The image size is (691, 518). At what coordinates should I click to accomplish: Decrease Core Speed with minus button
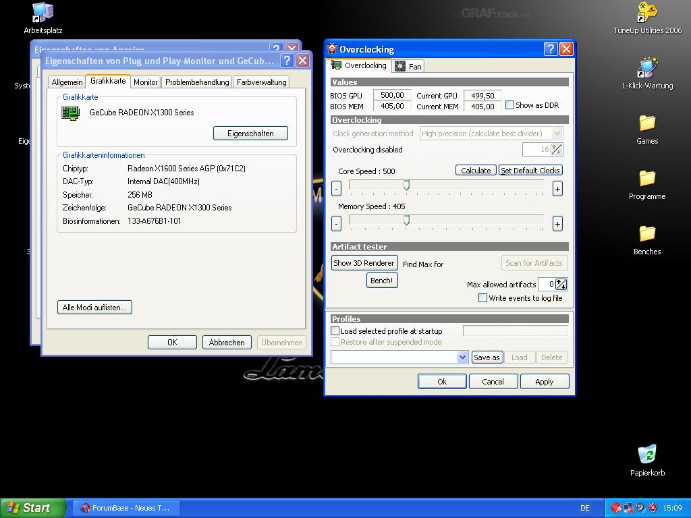[336, 189]
